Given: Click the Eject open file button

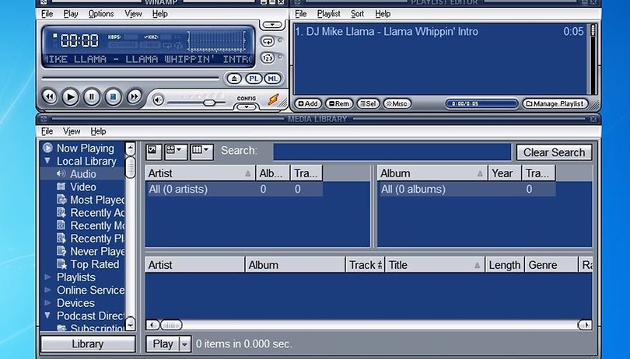Looking at the screenshot, I should (x=234, y=78).
